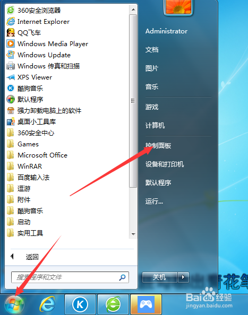Click the 搜索程序和文件 search box

(70, 277)
